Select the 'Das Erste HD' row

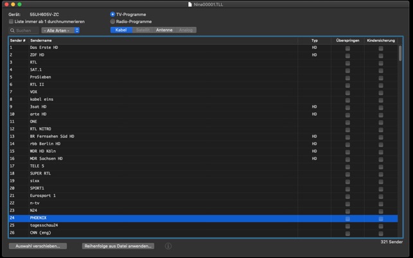[x=203, y=47]
